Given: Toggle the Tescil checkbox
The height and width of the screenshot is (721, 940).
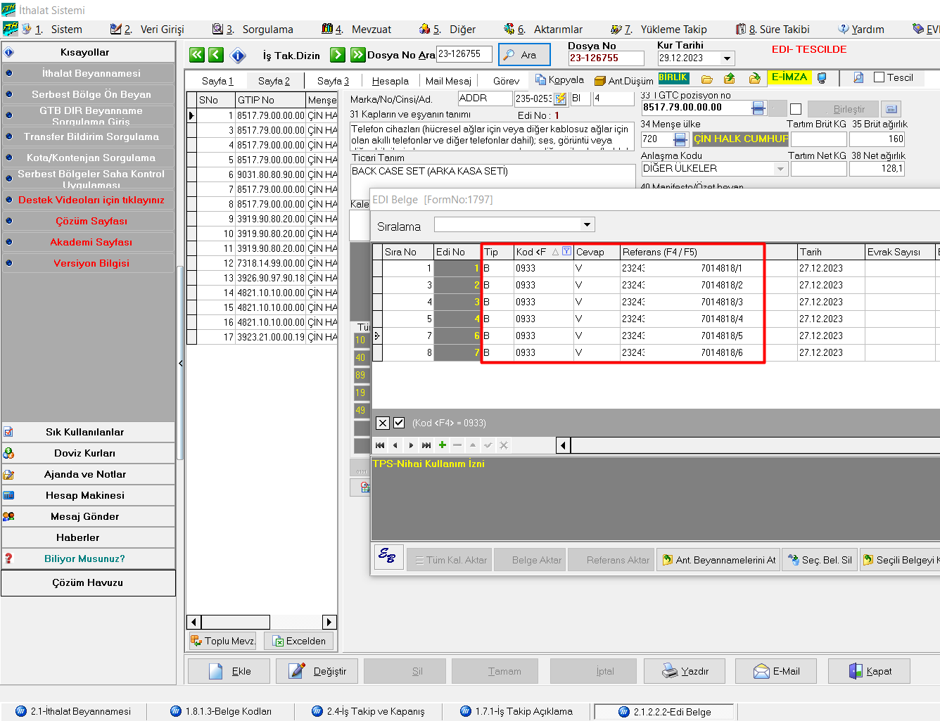Looking at the screenshot, I should click(879, 77).
